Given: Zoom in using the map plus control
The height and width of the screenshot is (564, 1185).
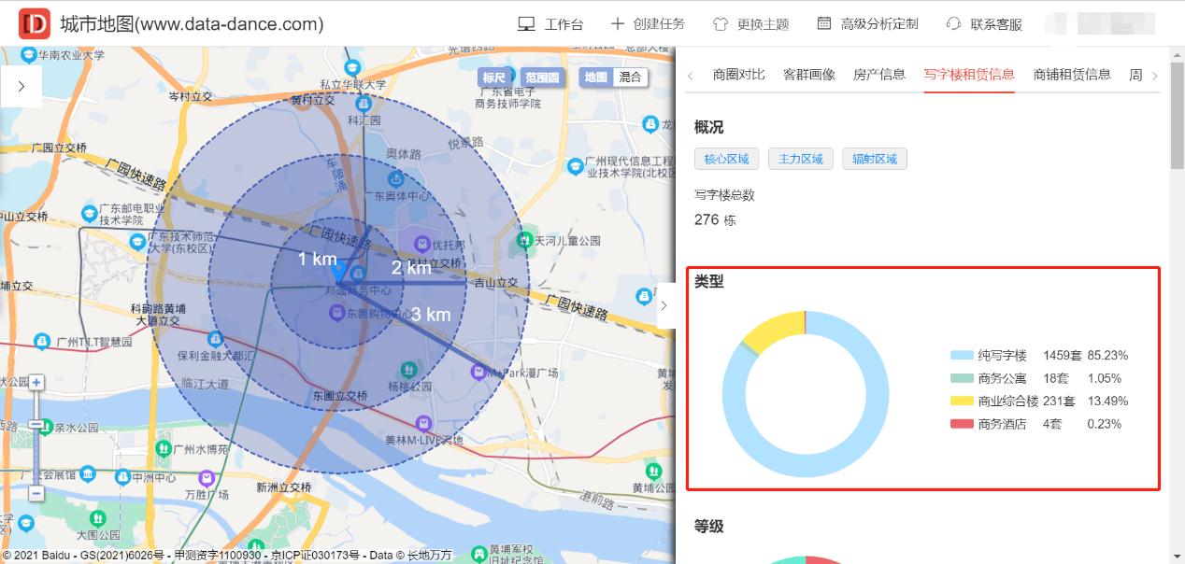Looking at the screenshot, I should click(x=35, y=382).
